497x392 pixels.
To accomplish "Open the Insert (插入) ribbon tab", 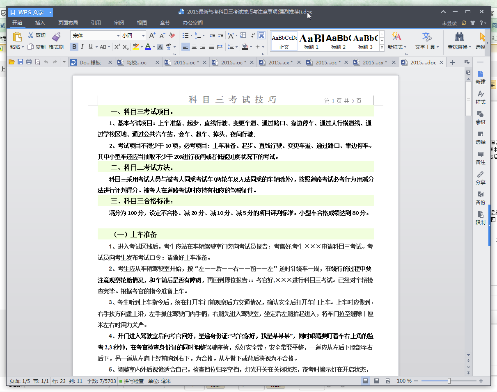I will pos(40,23).
